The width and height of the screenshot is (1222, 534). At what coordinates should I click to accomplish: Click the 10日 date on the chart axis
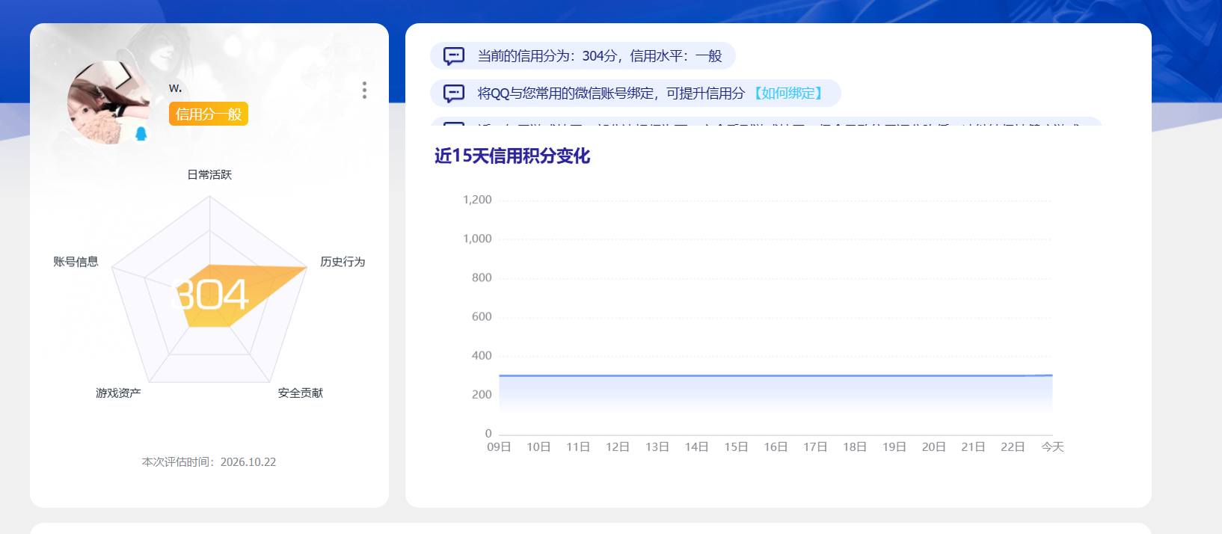[538, 446]
